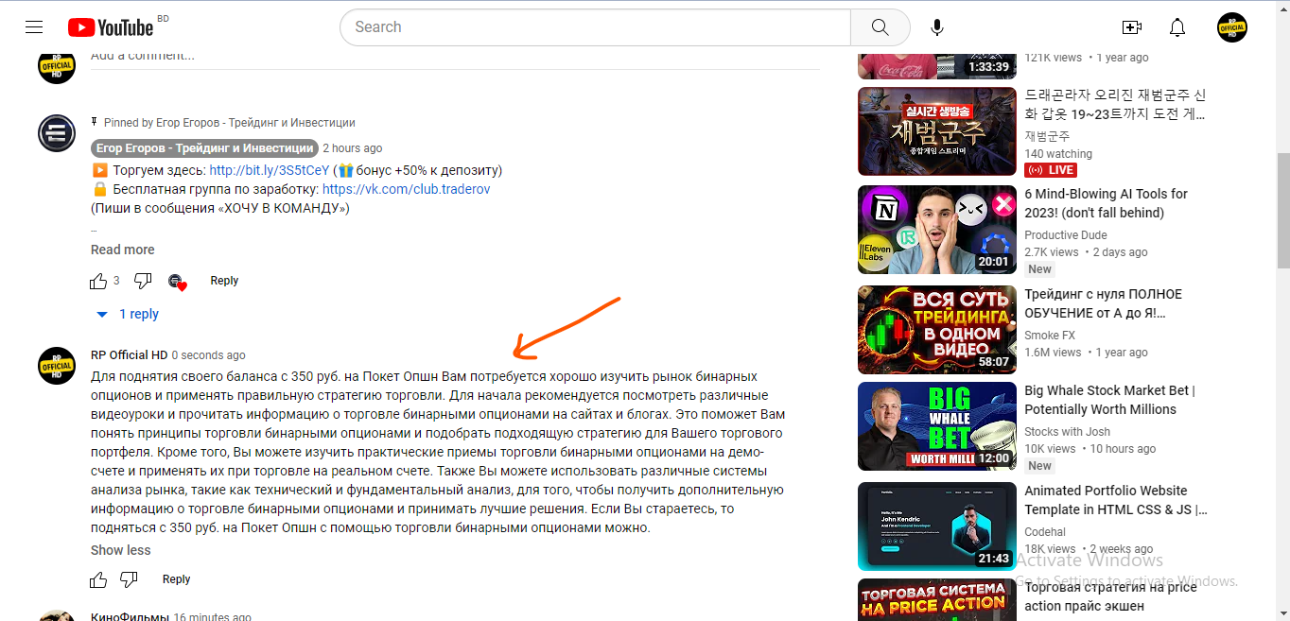Click the 0 seconds ago timestamp

(209, 355)
